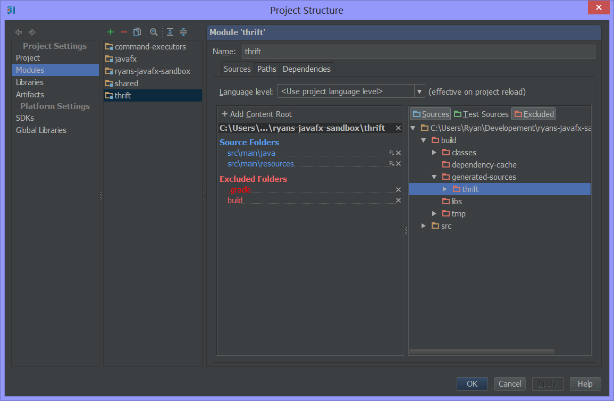Close the Project Structure dialog
This screenshot has height=401, width=614.
pyautogui.click(x=599, y=7)
